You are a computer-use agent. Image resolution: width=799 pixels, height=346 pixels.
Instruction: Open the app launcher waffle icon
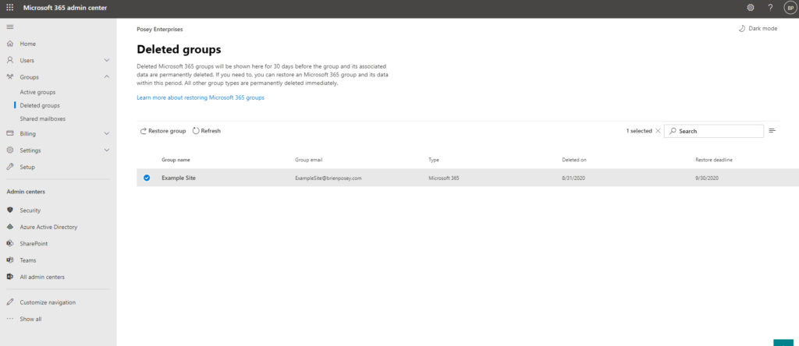click(x=9, y=8)
